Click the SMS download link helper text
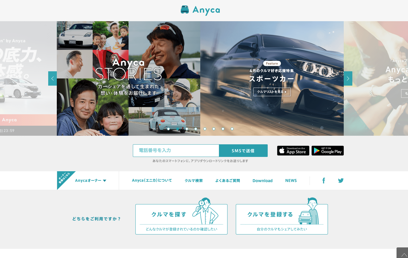 [200, 161]
